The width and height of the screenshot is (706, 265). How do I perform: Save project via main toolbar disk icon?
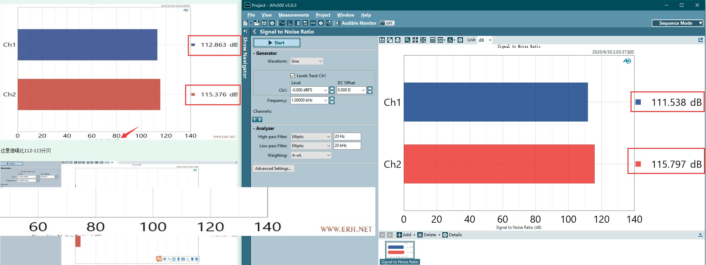[x=264, y=23]
